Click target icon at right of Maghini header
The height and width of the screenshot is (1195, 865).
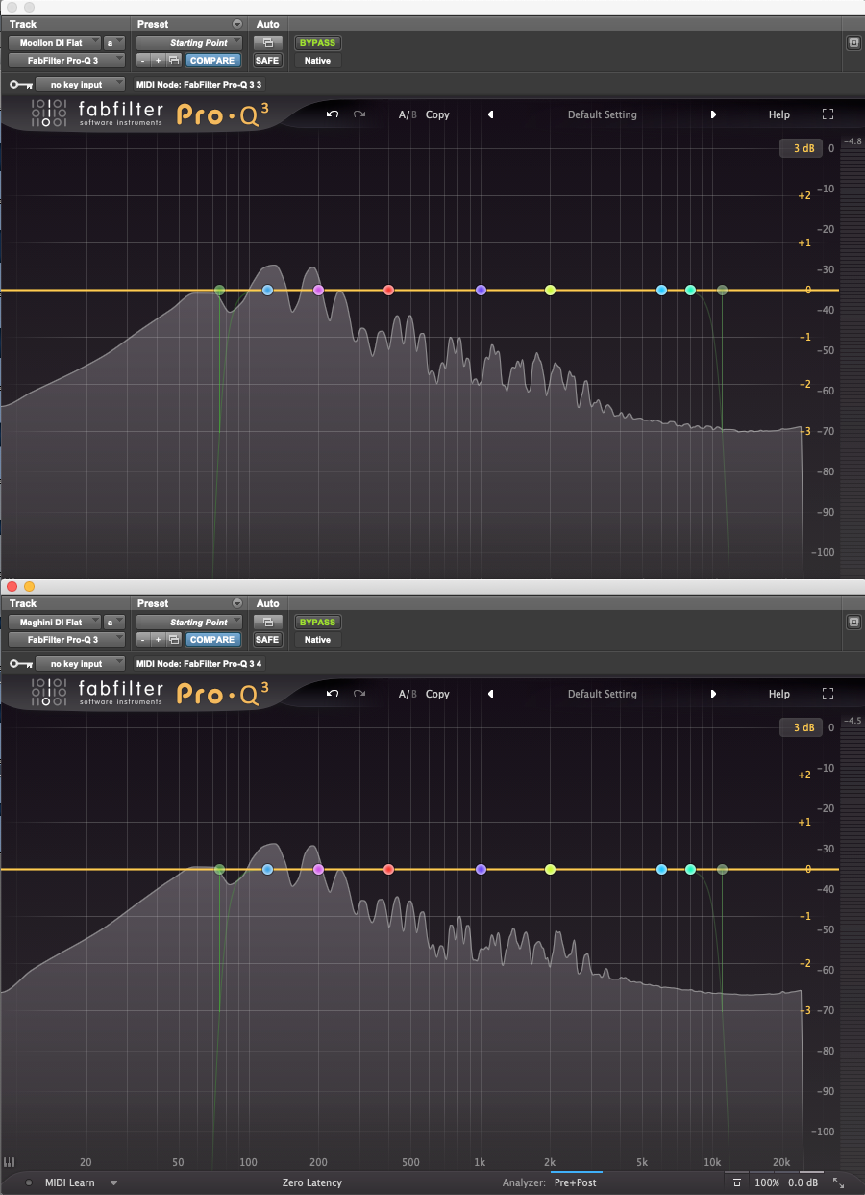click(853, 623)
